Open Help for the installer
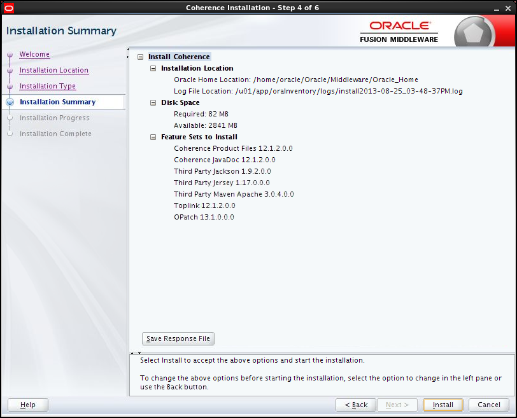Screen dimensions: 517x418 pyautogui.click(x=28, y=405)
